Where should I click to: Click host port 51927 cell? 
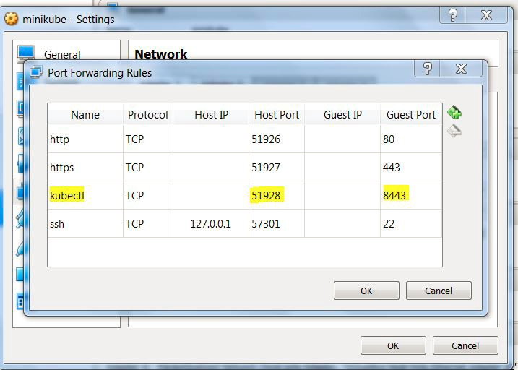(277, 167)
